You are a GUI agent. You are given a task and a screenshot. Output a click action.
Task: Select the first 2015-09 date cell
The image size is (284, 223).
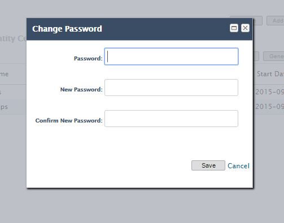pyautogui.click(x=269, y=92)
